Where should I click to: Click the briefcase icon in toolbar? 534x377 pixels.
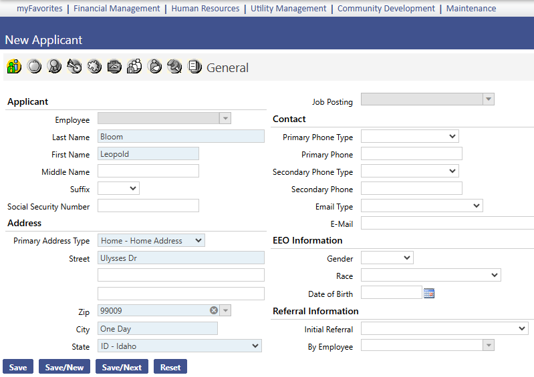click(114, 66)
